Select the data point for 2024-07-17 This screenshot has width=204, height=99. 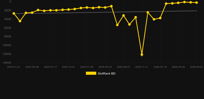pos(50,10)
